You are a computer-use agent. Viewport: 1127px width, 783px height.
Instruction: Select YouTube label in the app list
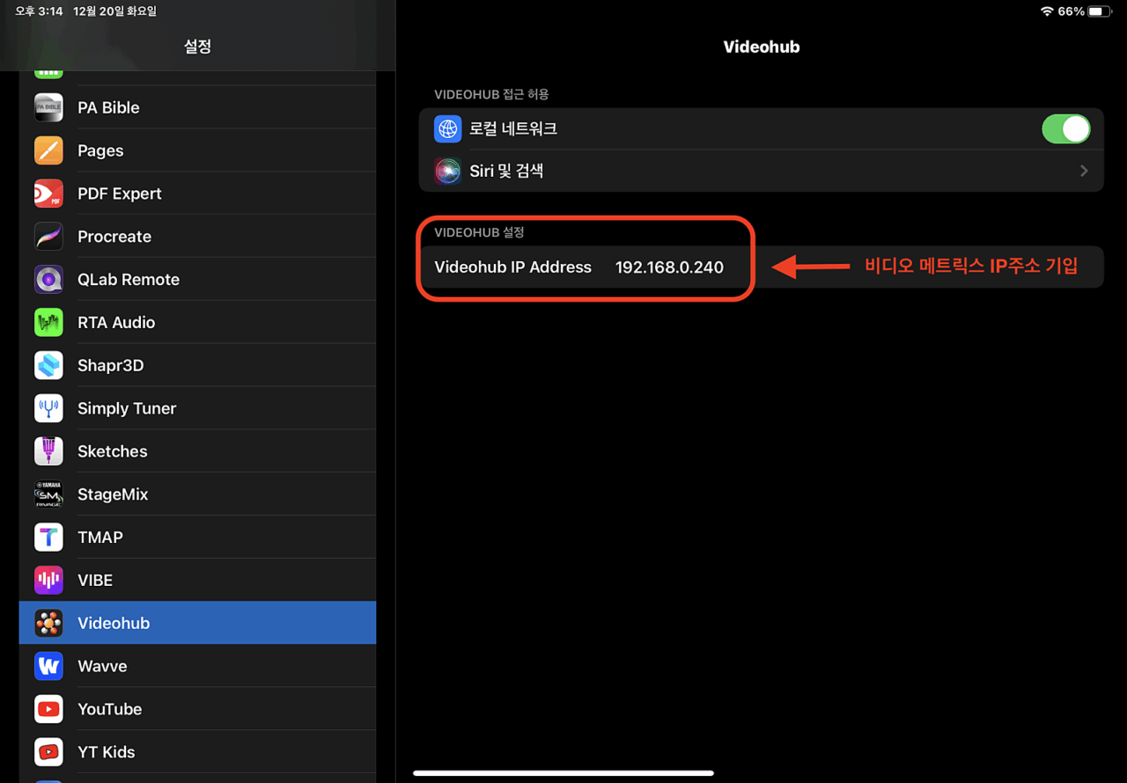[110, 709]
